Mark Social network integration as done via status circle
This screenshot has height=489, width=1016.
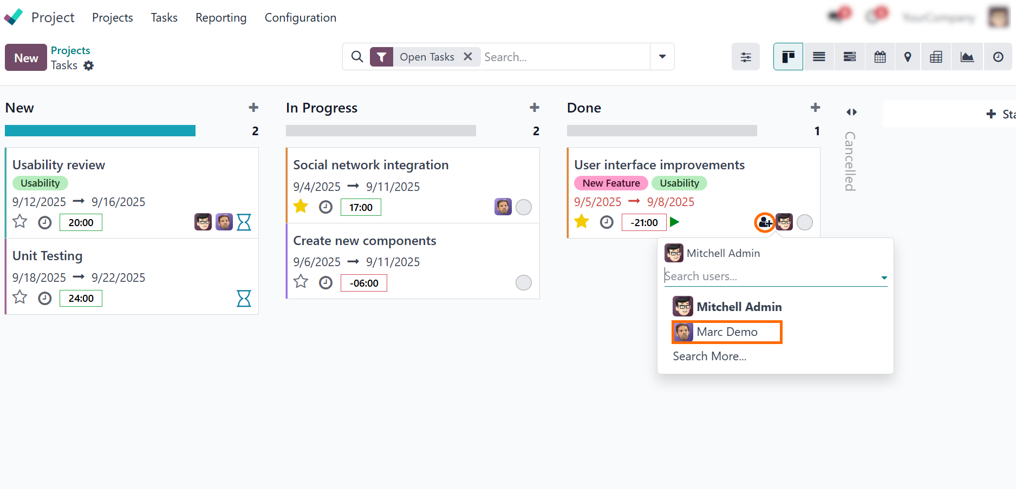pos(523,207)
